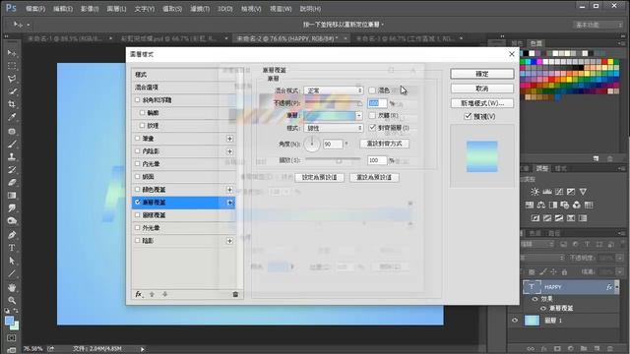630x354 pixels.
Task: Open the 樣式 gradient style dropdown (線性)
Action: (334, 128)
